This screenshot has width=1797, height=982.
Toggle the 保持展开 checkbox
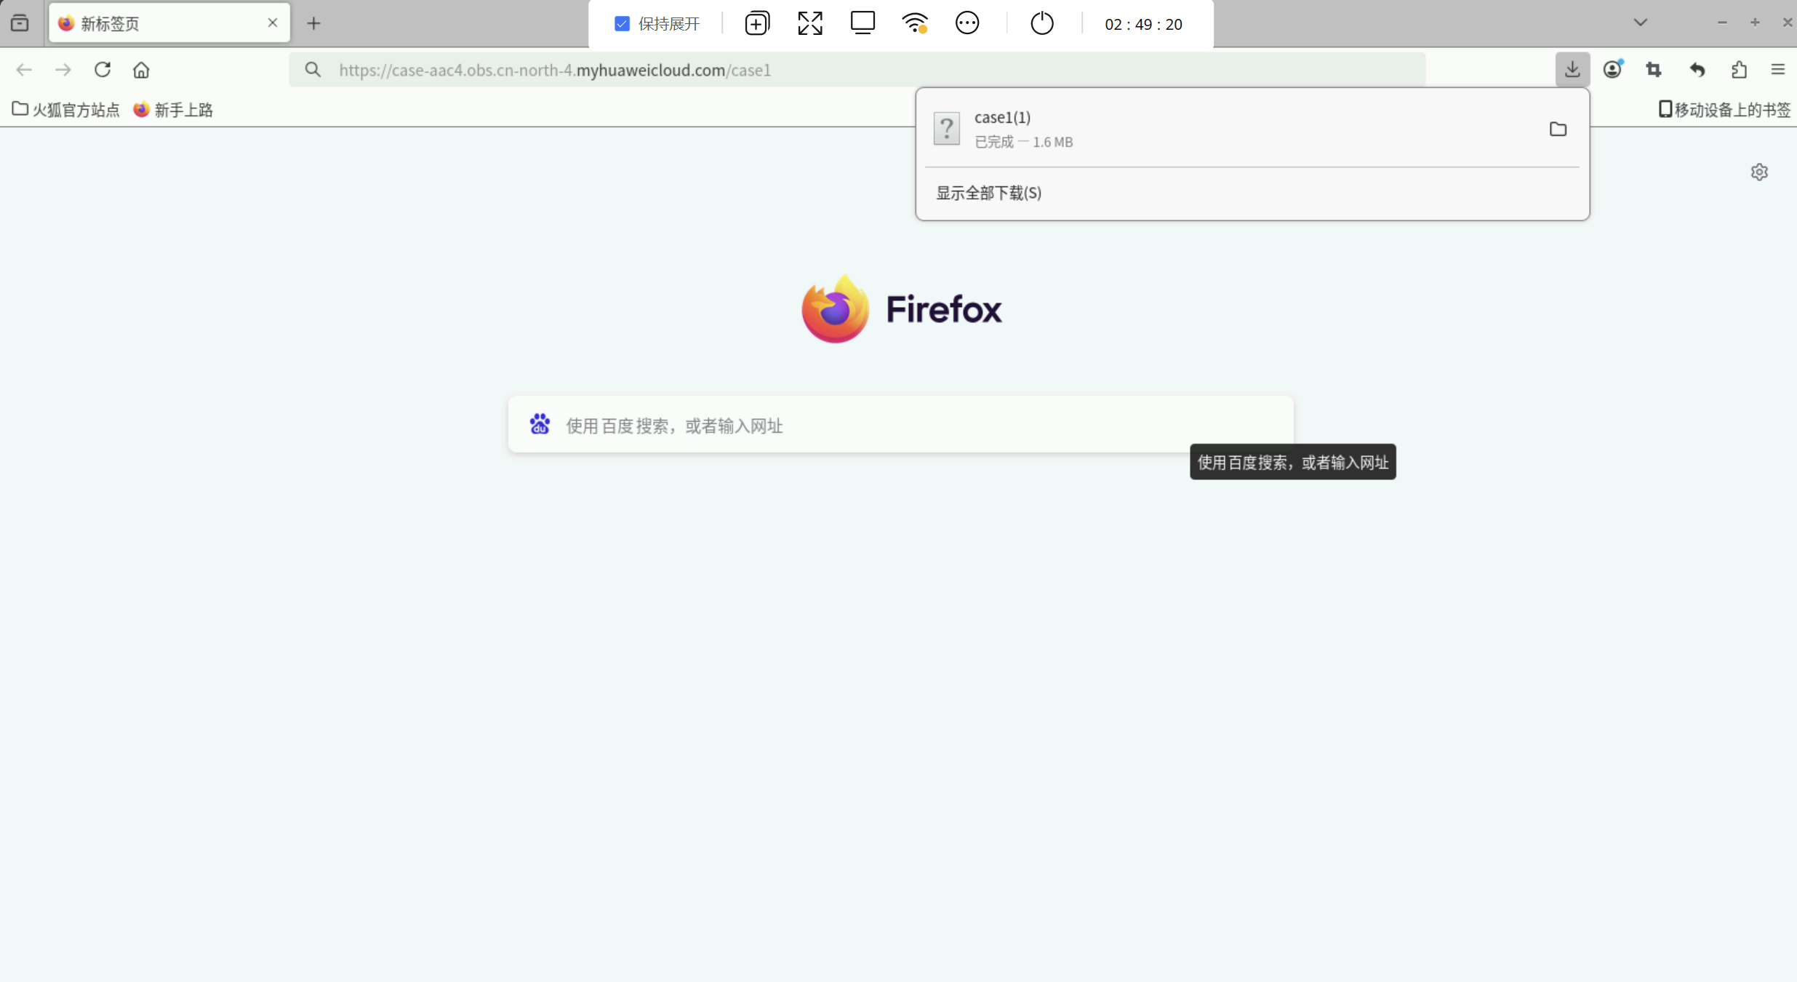tap(622, 24)
